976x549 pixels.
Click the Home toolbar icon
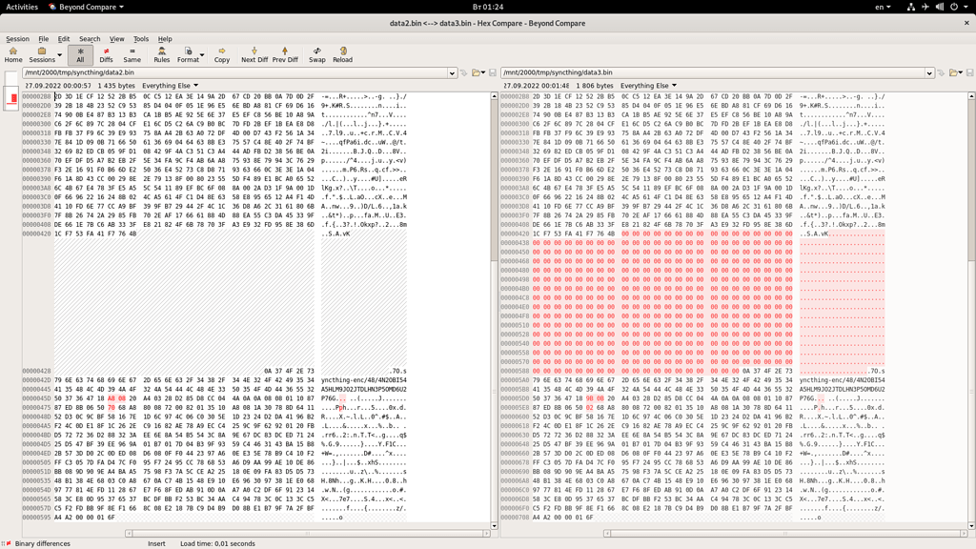point(13,54)
